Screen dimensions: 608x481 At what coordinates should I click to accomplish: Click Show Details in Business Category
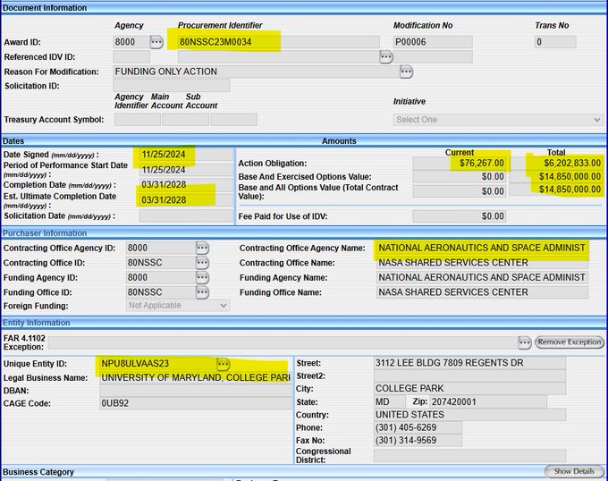(573, 471)
